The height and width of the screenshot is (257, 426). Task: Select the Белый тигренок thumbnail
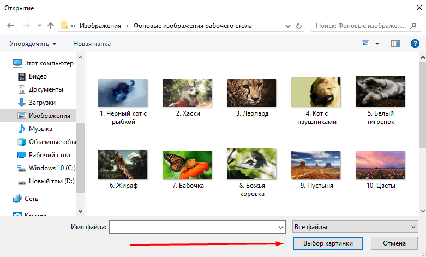click(380, 92)
